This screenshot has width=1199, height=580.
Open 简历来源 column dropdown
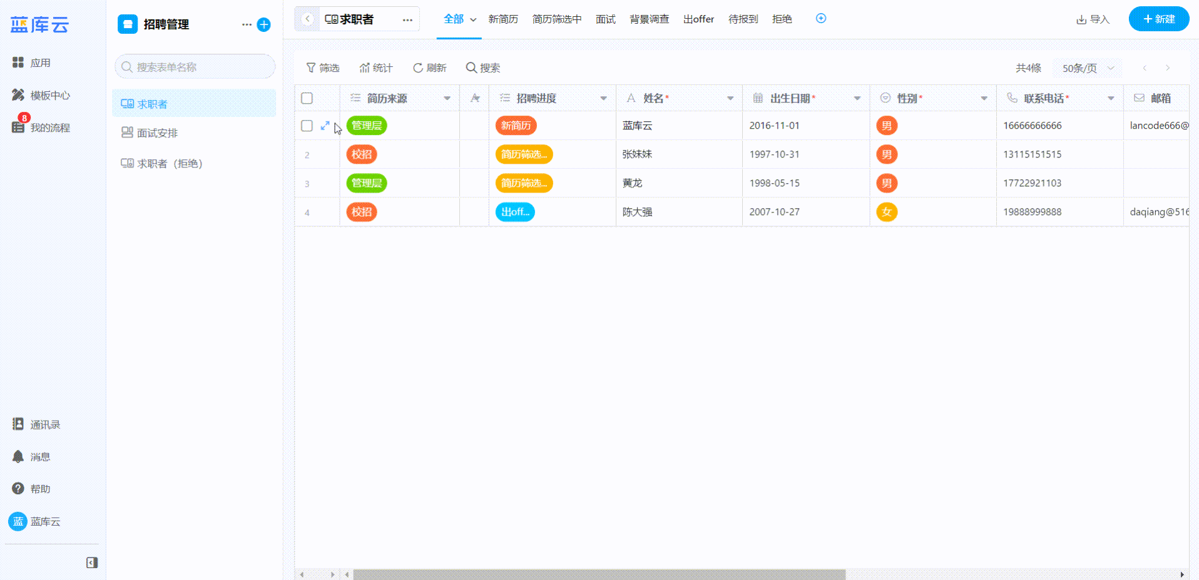point(447,98)
